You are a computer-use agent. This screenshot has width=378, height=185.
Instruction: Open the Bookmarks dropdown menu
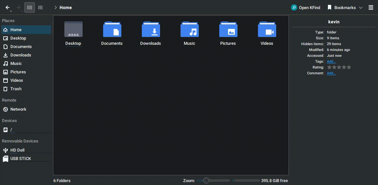coord(345,7)
